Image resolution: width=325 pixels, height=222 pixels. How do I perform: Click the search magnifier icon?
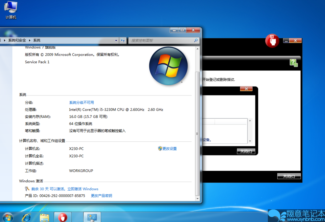point(196,40)
